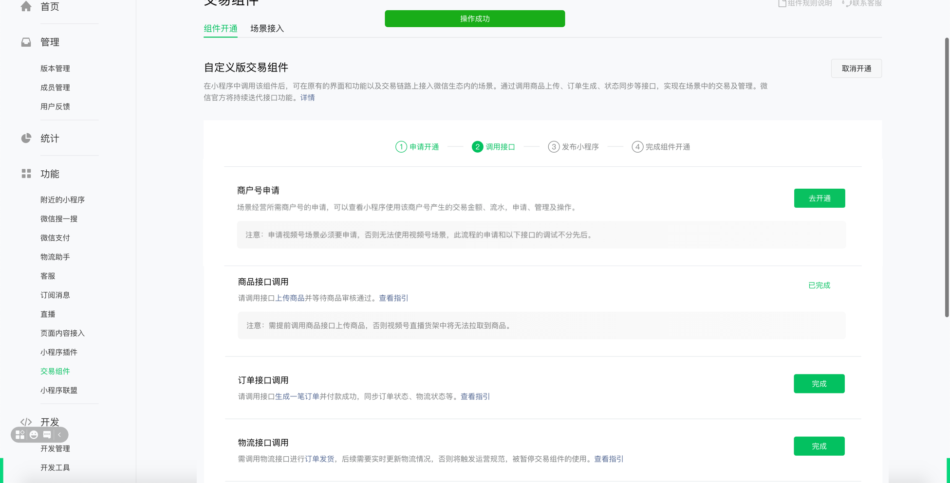Click the grid icon beside 功能
950x483 pixels.
[x=26, y=173]
